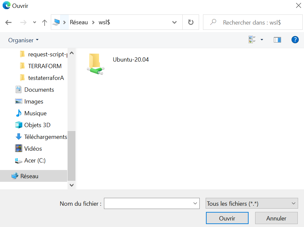Open Musique in the sidebar

[31, 113]
